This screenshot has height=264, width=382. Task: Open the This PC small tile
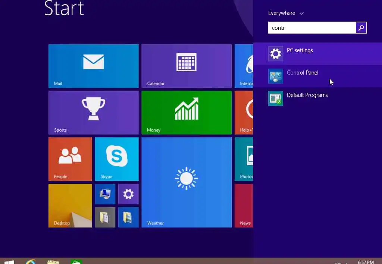105,194
